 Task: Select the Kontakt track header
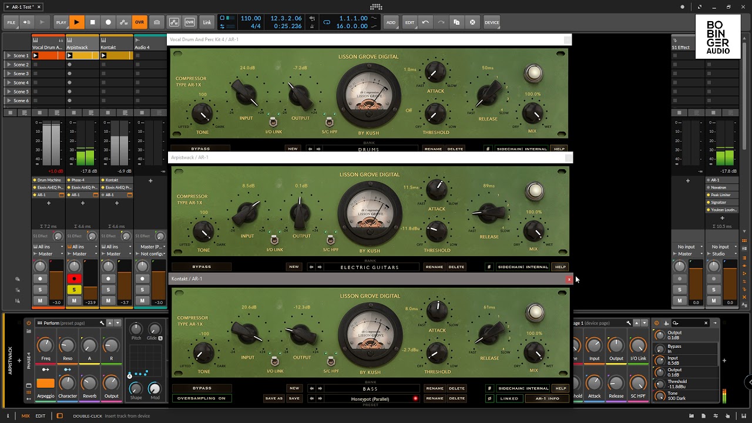click(x=116, y=43)
